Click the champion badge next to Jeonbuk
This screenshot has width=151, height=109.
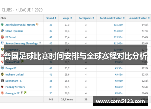coord(37,24)
